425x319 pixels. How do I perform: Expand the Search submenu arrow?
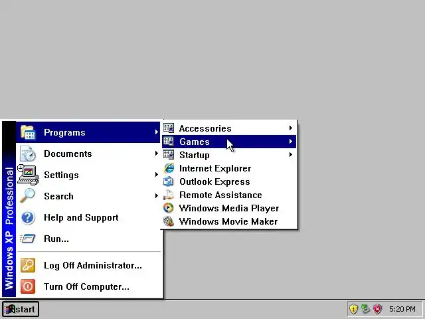pos(157,195)
